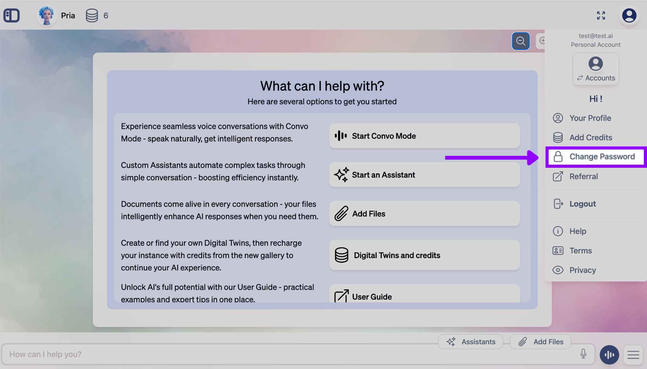Open the Your Profile menu item

coord(590,118)
